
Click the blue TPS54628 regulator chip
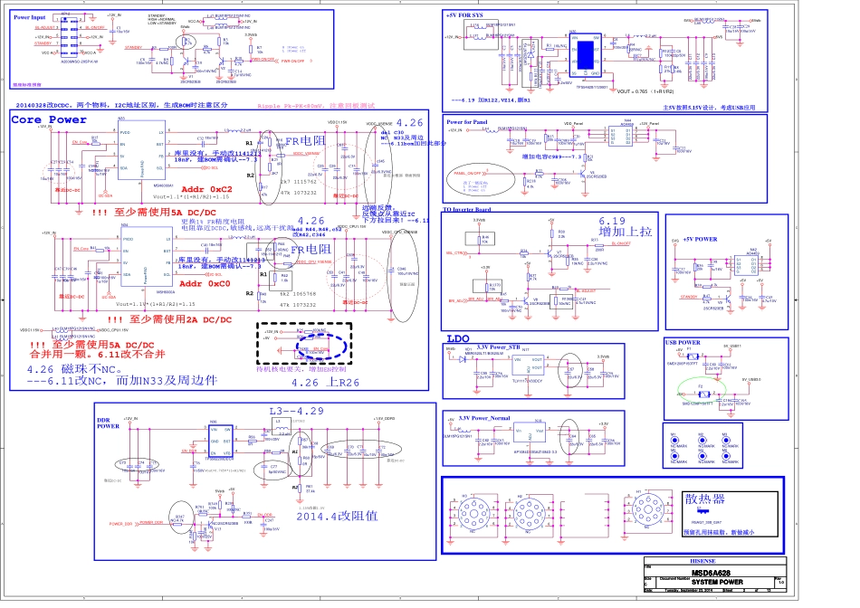587,56
